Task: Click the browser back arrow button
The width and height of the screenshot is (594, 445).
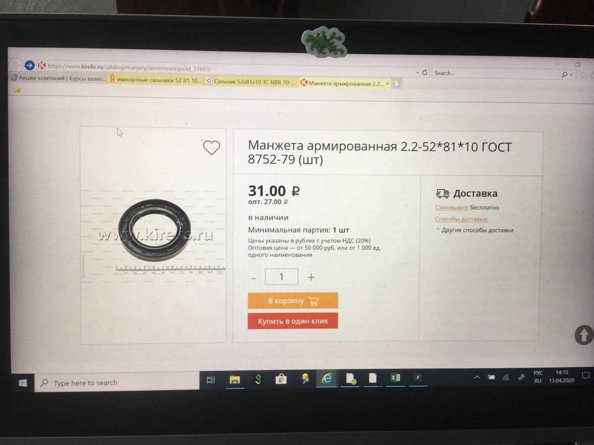Action: [16, 65]
